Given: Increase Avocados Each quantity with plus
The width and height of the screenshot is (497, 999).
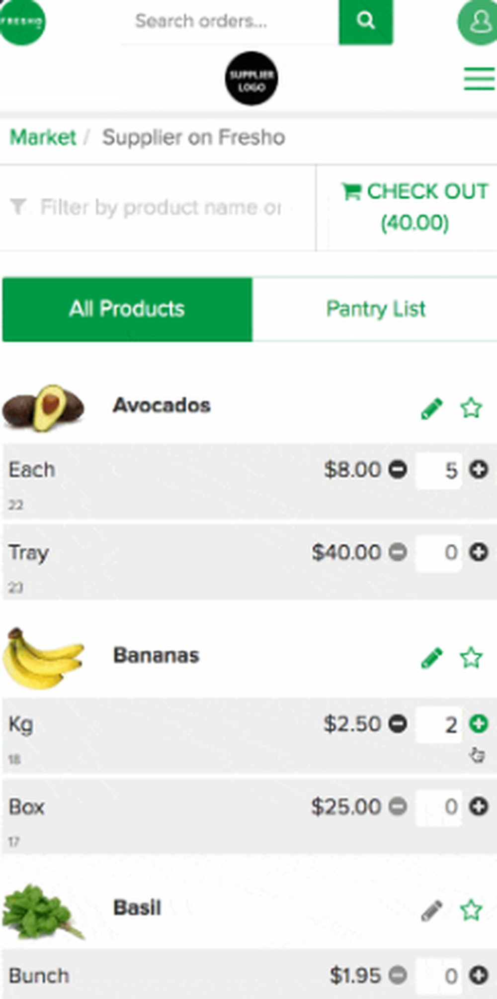Looking at the screenshot, I should [x=479, y=469].
